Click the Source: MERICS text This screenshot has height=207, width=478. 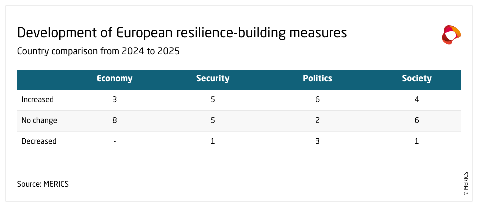(43, 184)
